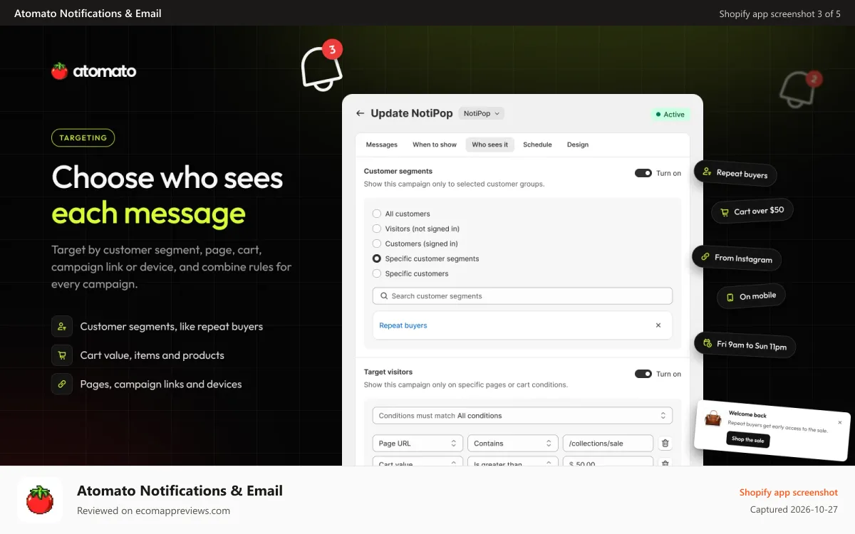Open the Contains operator dropdown
855x534 pixels.
pyautogui.click(x=512, y=444)
